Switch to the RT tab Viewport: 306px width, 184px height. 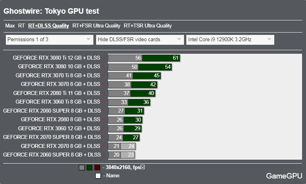click(x=21, y=26)
